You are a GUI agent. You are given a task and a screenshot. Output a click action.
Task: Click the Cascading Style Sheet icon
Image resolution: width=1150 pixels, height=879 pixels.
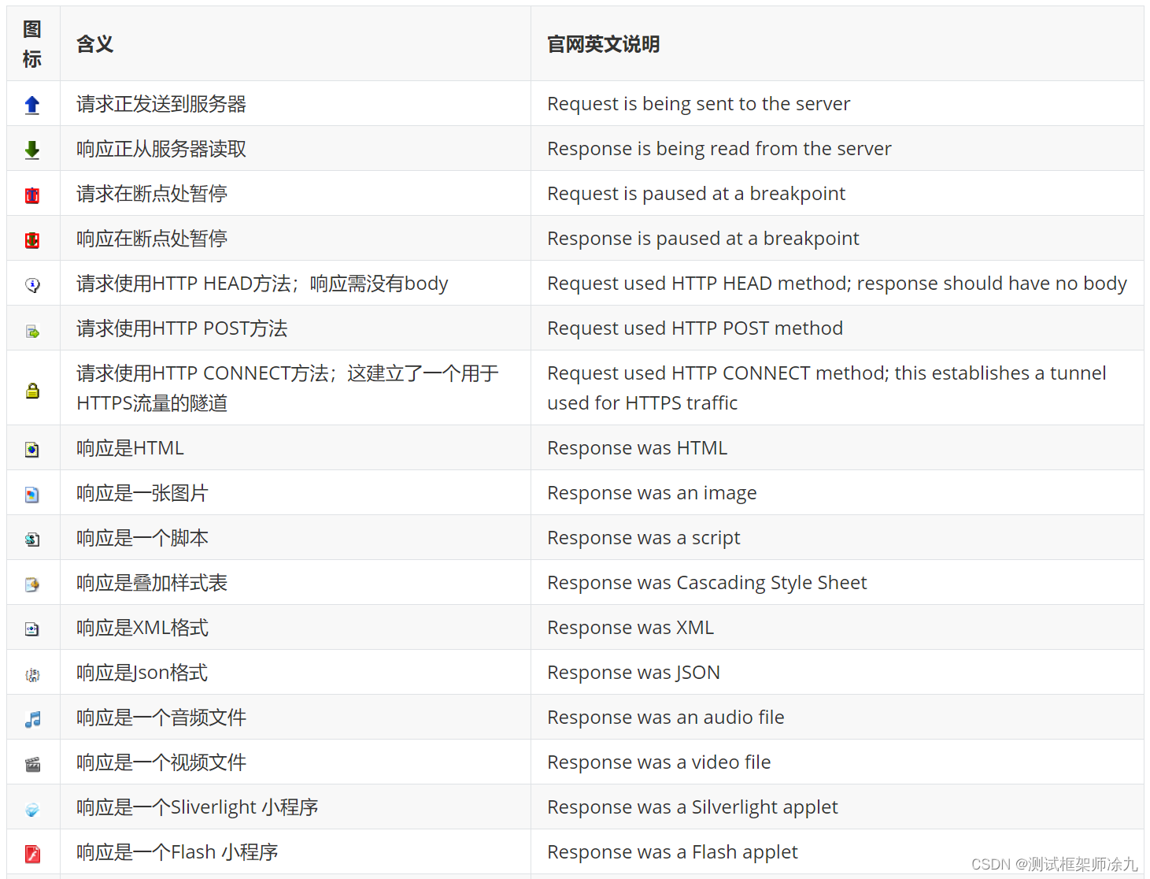point(32,584)
